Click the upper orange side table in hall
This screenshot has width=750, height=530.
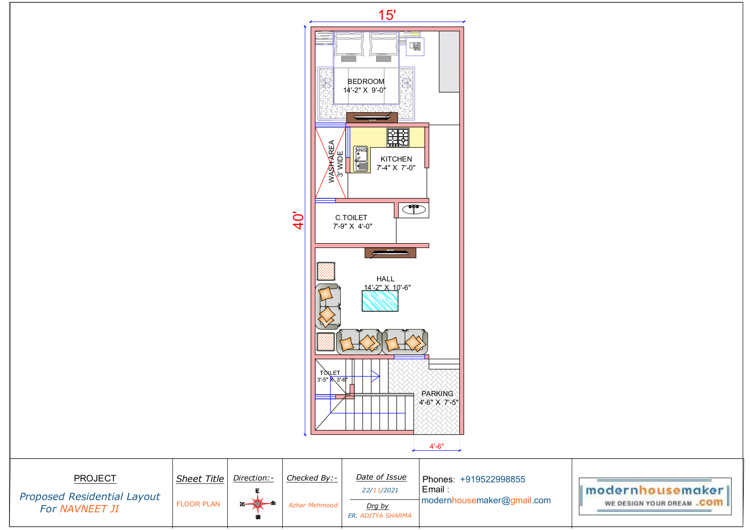coord(326,271)
